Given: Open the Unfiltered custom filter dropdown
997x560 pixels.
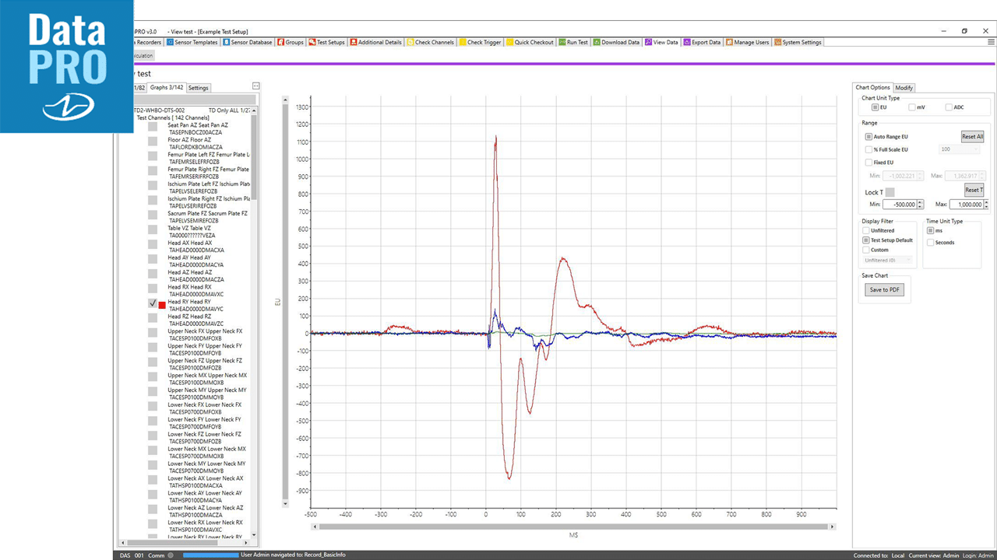Looking at the screenshot, I should tap(887, 261).
